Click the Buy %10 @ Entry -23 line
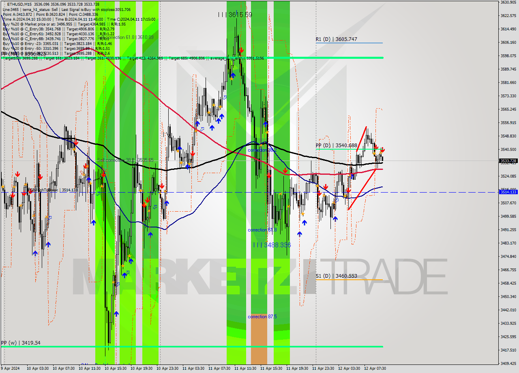 tap(58, 44)
